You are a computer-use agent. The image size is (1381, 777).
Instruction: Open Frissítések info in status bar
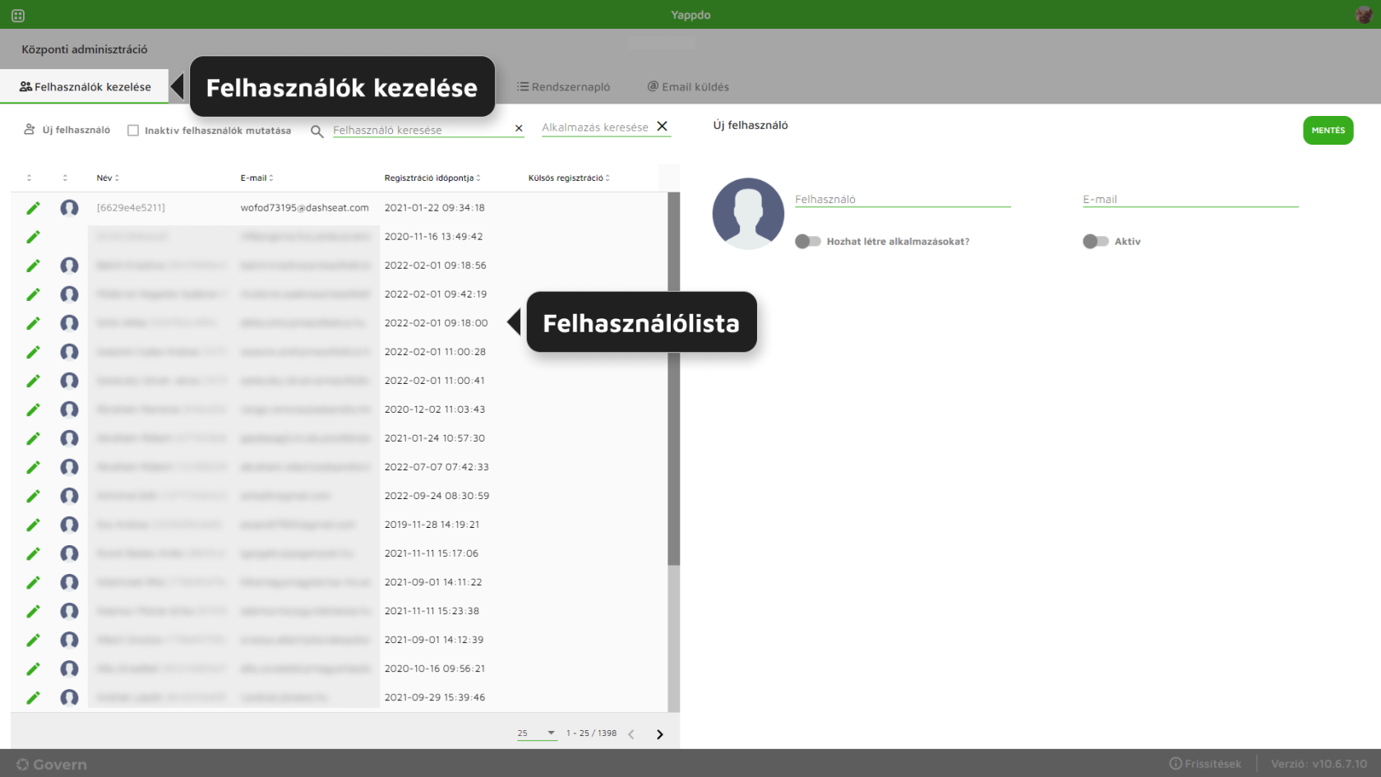pos(1205,764)
